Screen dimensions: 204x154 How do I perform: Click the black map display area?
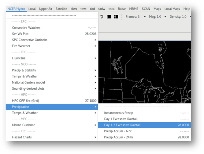pos(145,72)
